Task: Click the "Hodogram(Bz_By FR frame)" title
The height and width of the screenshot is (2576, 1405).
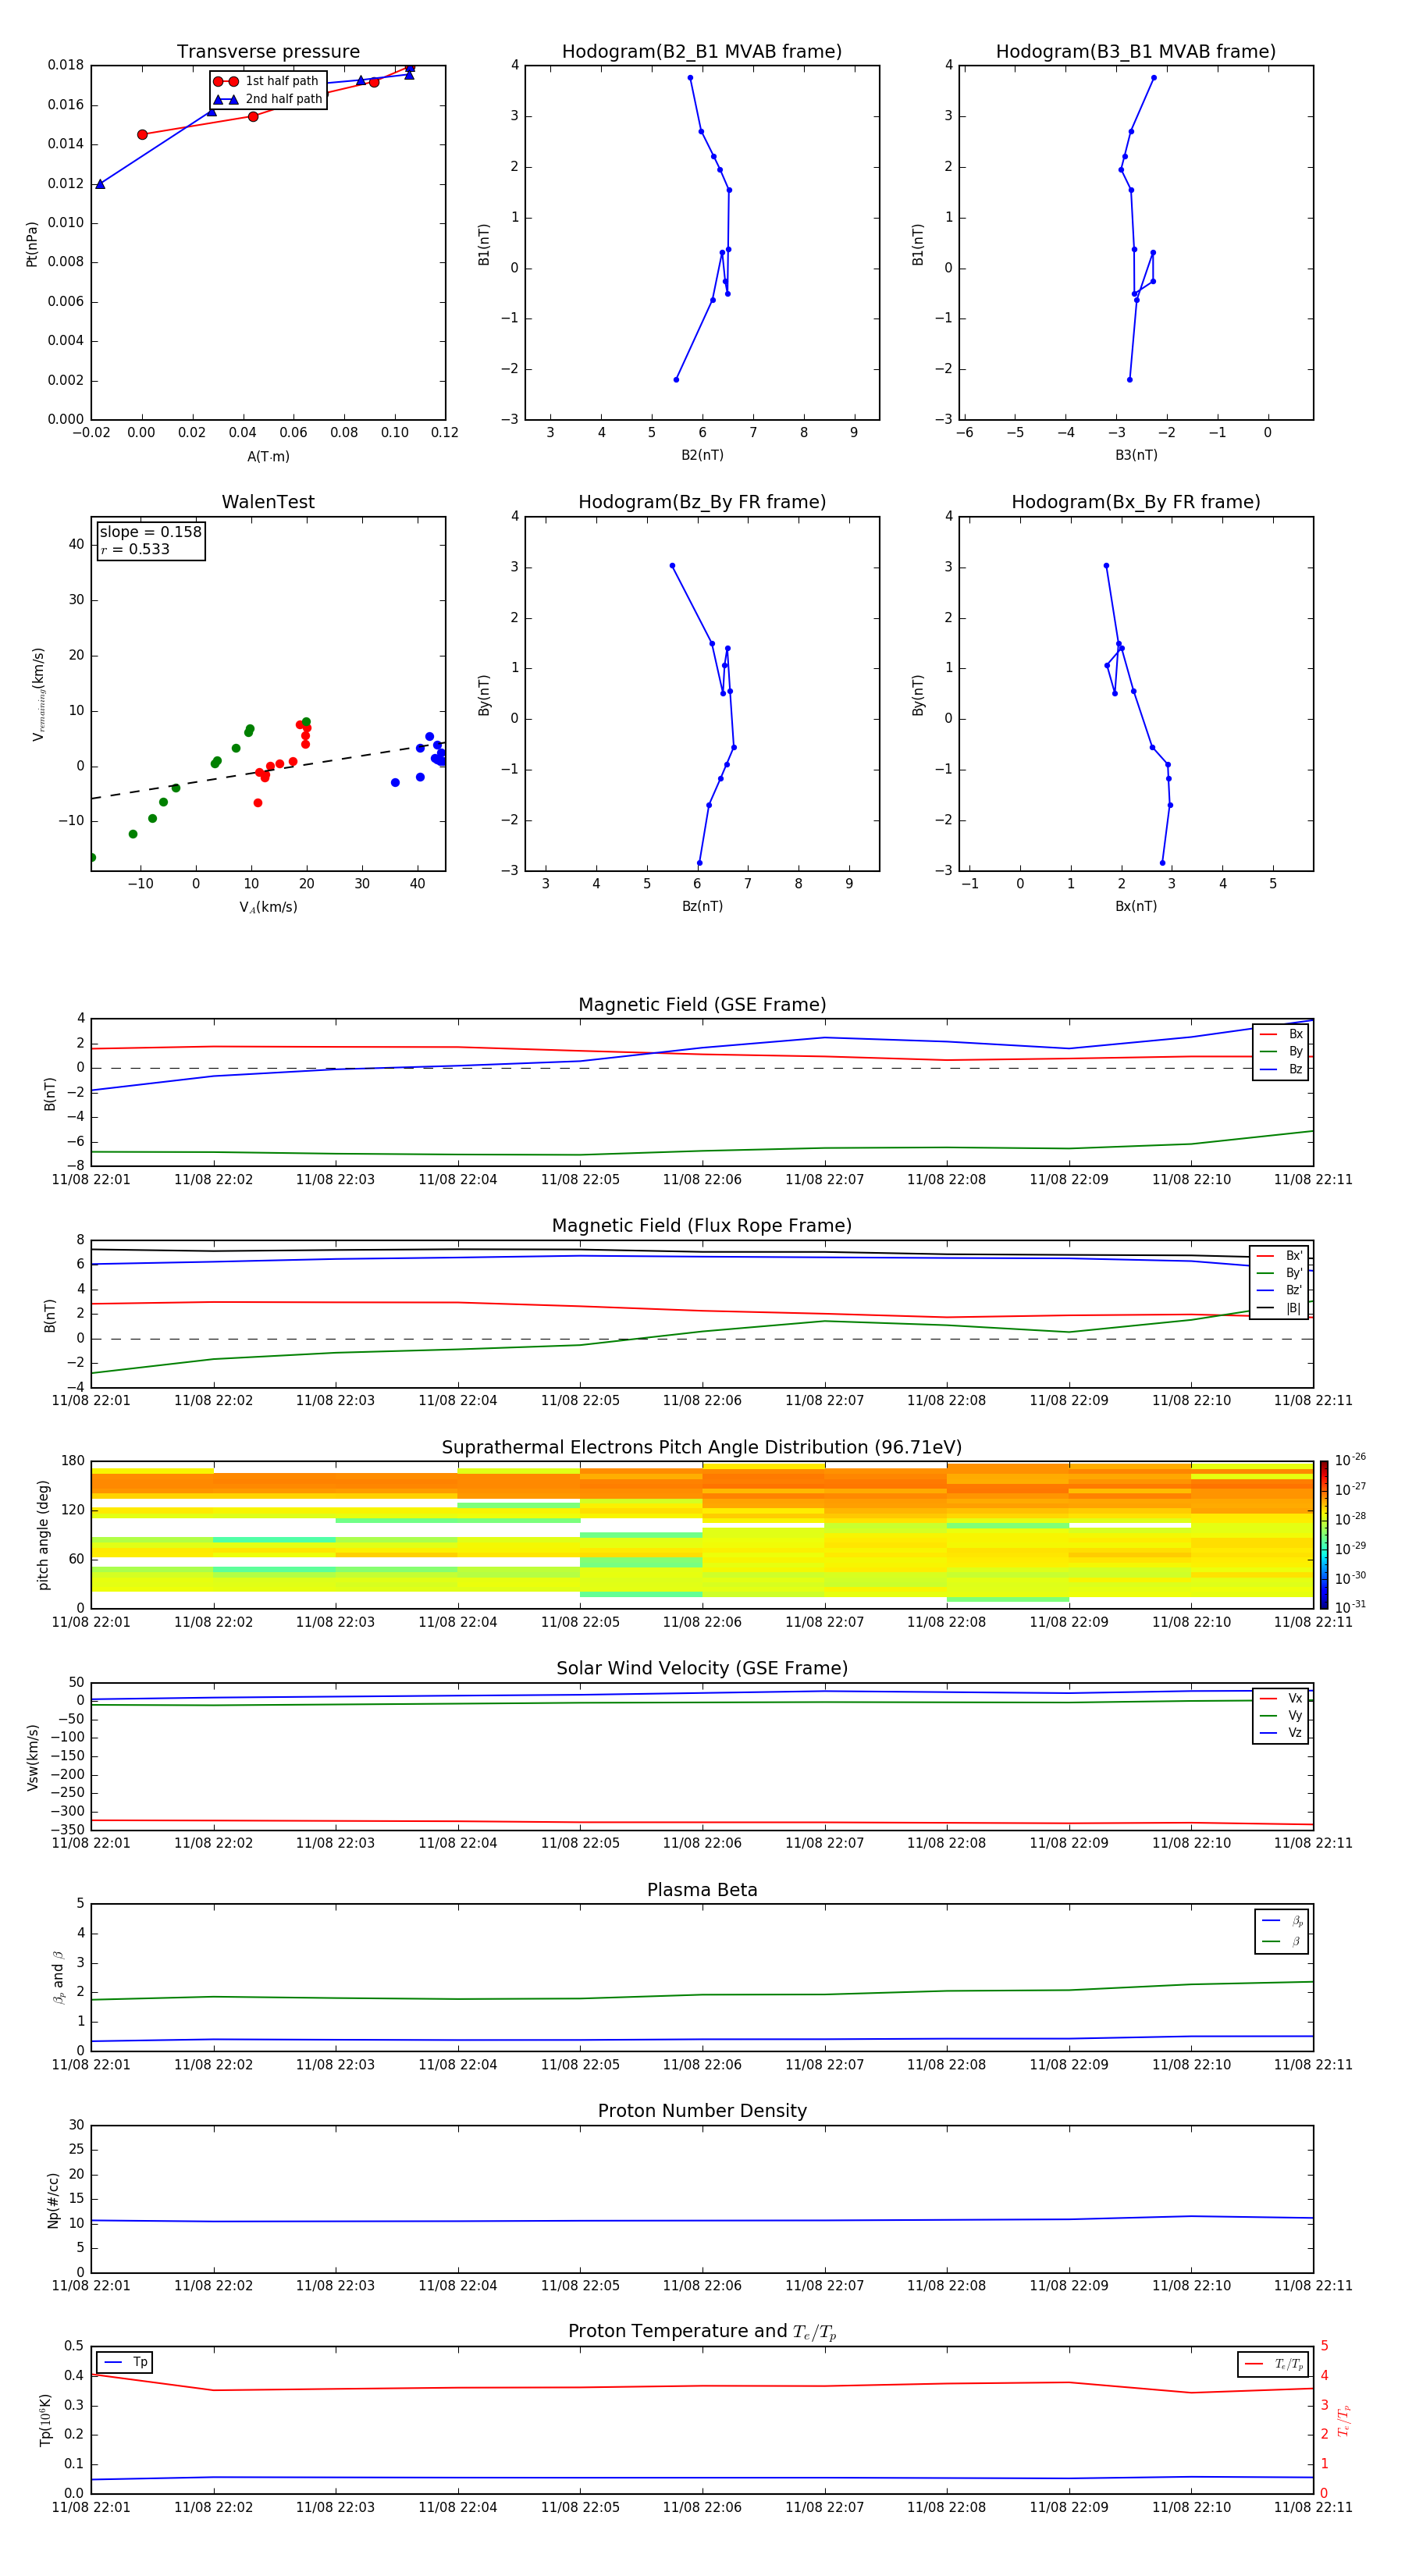Action: click(x=702, y=502)
